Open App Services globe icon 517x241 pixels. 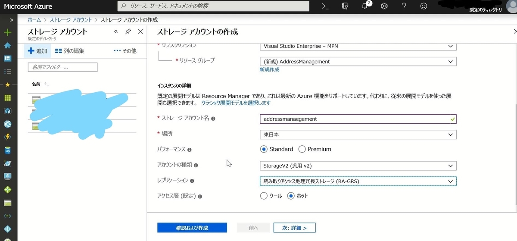pos(7,124)
